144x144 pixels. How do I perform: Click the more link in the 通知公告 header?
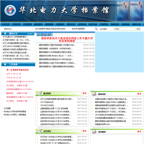(x=31, y=34)
